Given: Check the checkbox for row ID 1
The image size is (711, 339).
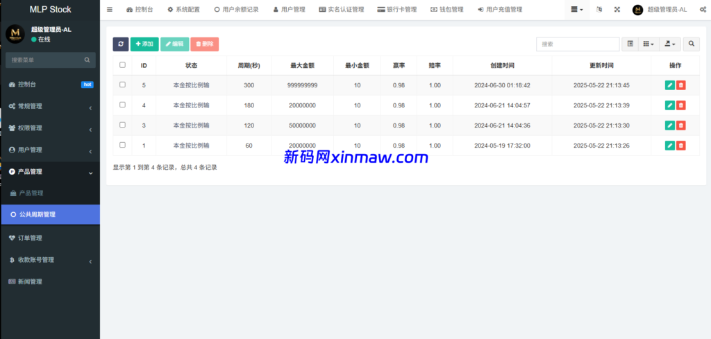Looking at the screenshot, I should click(122, 145).
